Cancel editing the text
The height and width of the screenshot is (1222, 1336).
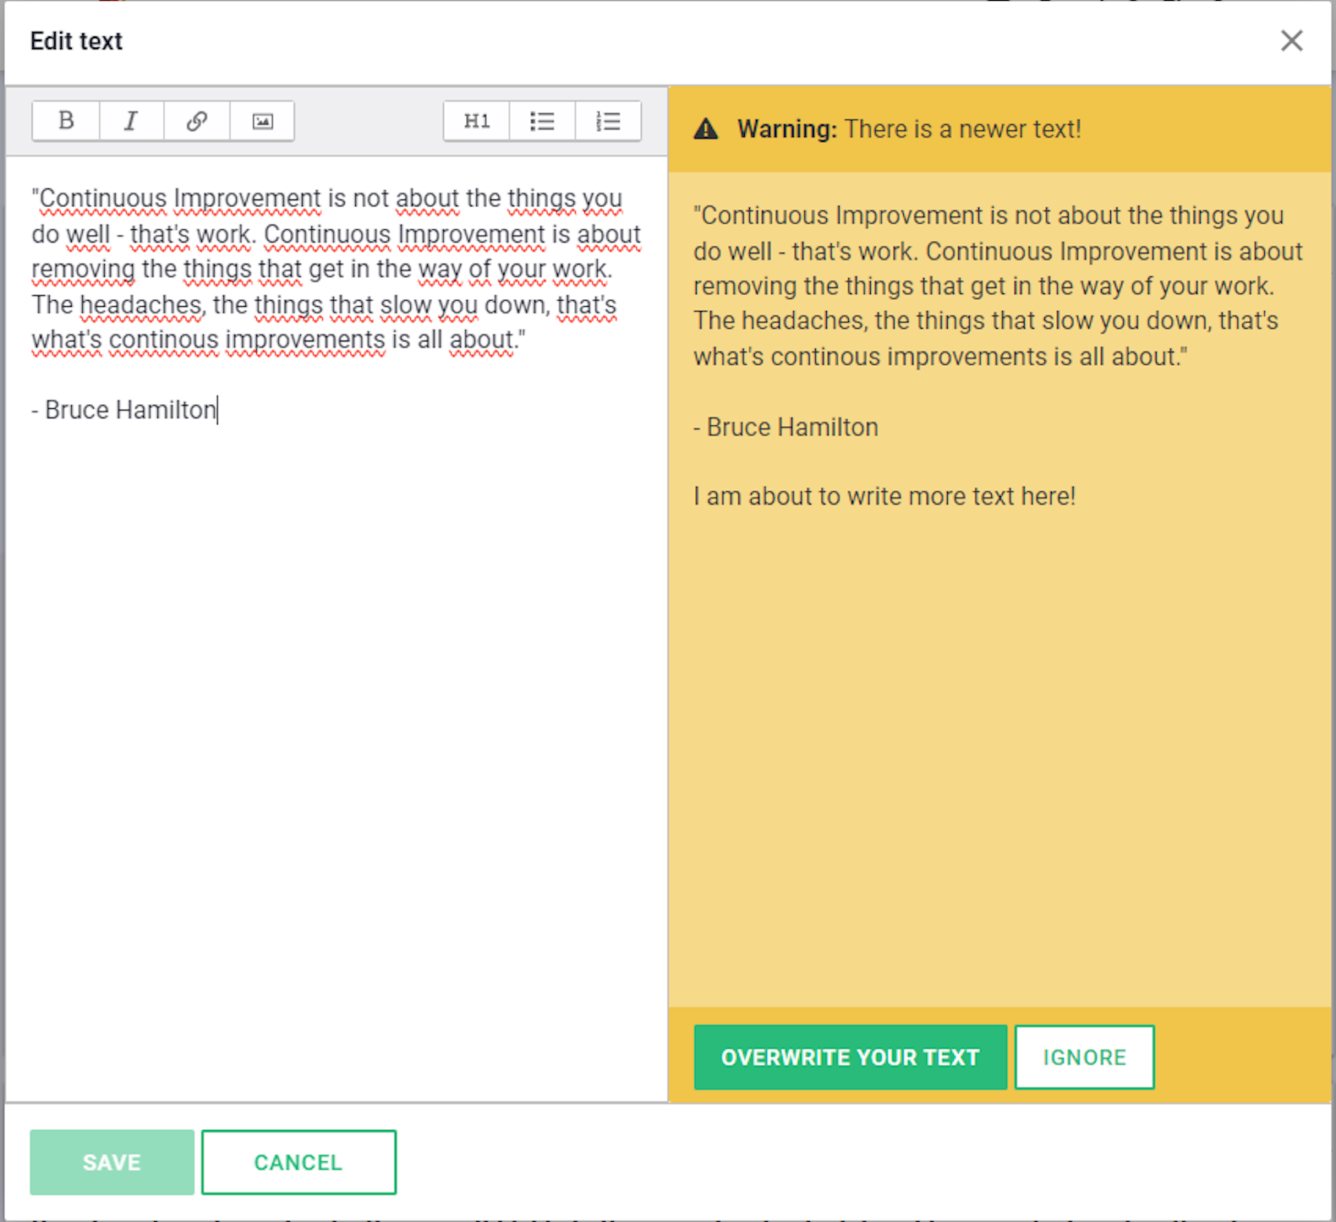[x=298, y=1162]
